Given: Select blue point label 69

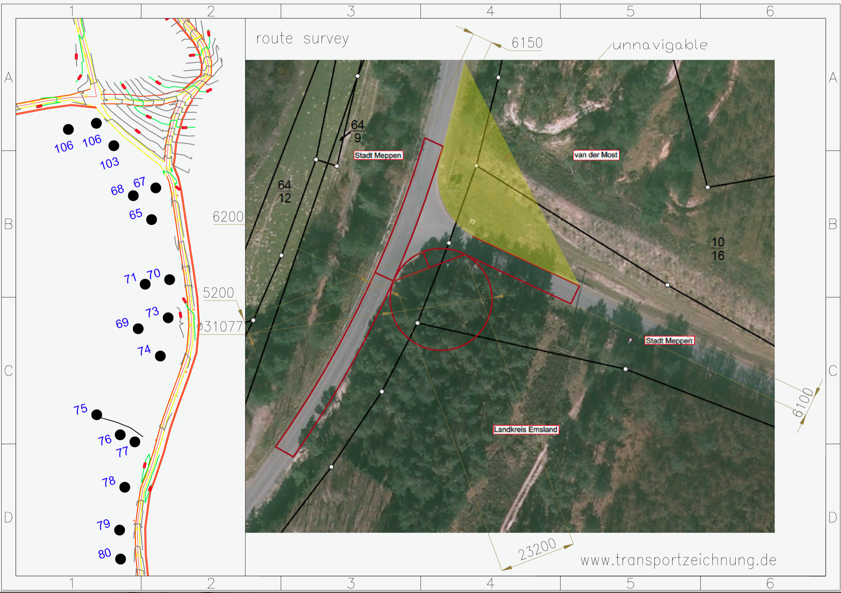Looking at the screenshot, I should tap(122, 323).
